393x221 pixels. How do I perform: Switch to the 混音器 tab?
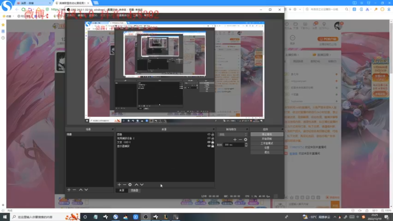coord(135,191)
